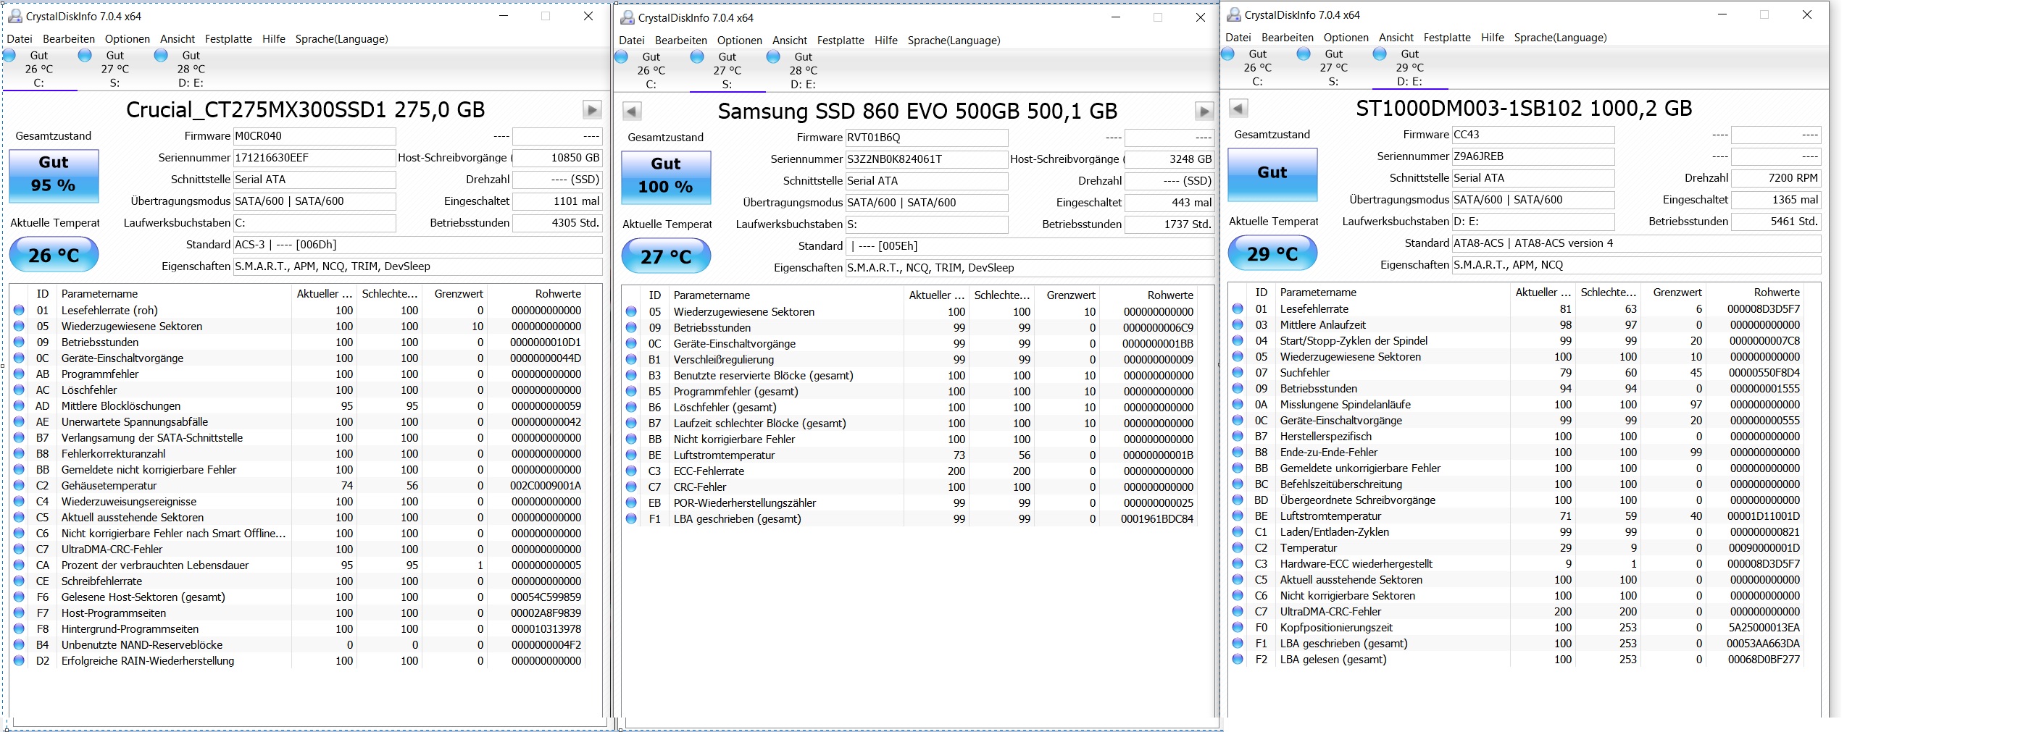This screenshot has height=732, width=2039.
Task: Click Eigenschaften field in Crucial window
Action: [x=418, y=266]
